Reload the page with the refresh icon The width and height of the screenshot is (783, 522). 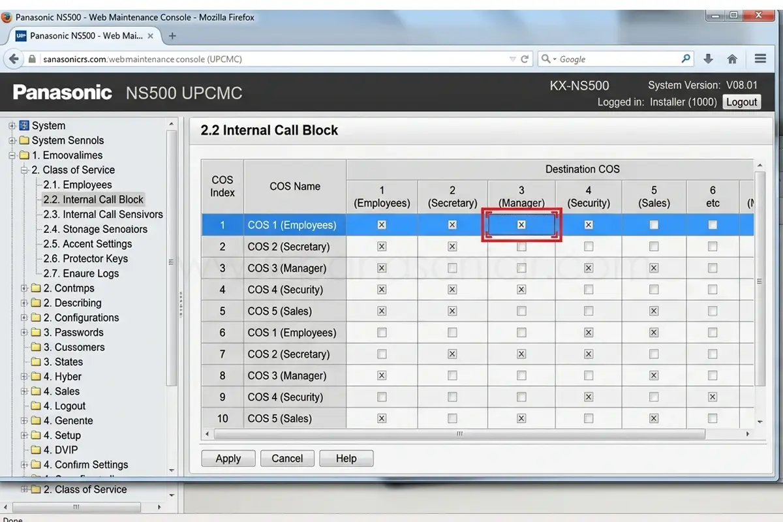525,59
